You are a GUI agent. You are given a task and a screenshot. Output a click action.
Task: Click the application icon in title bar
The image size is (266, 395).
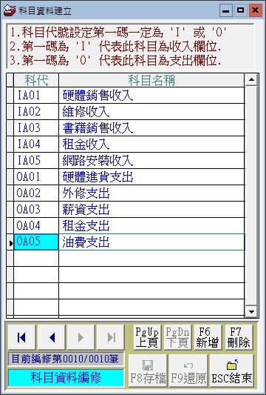(x=10, y=10)
